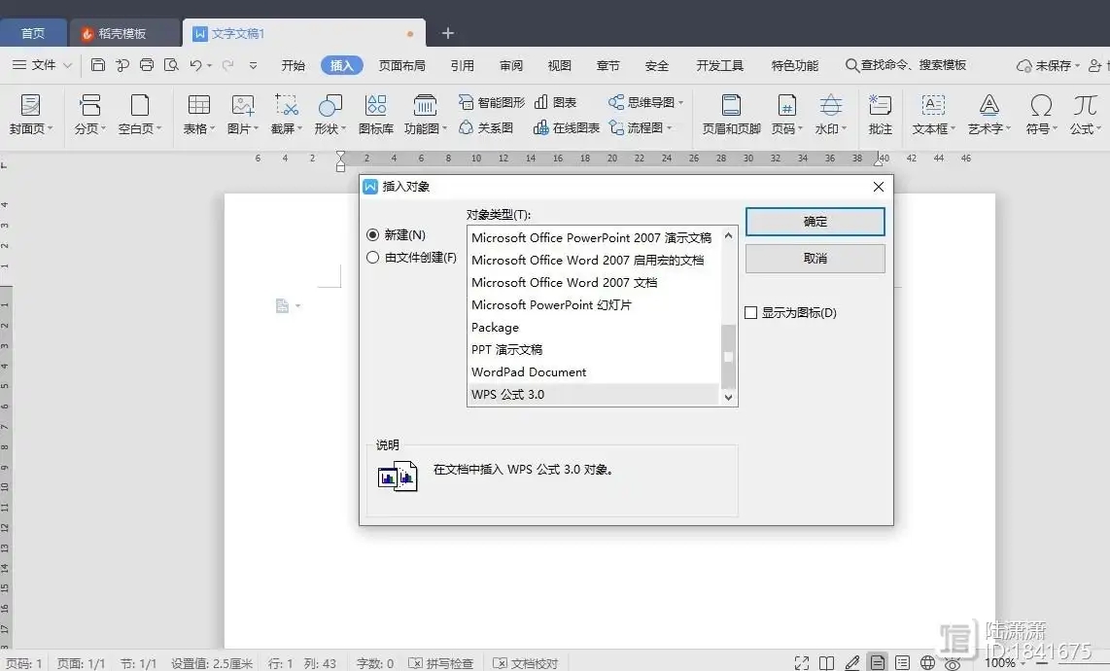Insert online chart (在线图表)
This screenshot has height=671, width=1110.
567,127
